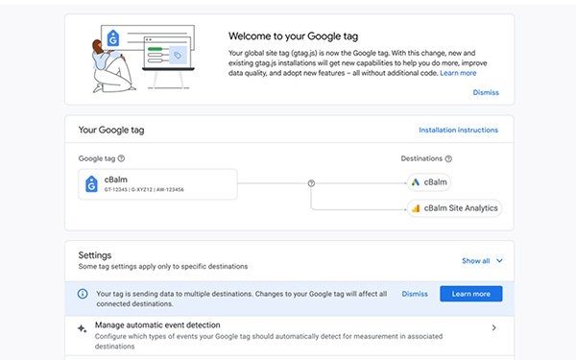Click the sparkle icon for automatic event detection
The image size is (576, 360).
(x=82, y=328)
